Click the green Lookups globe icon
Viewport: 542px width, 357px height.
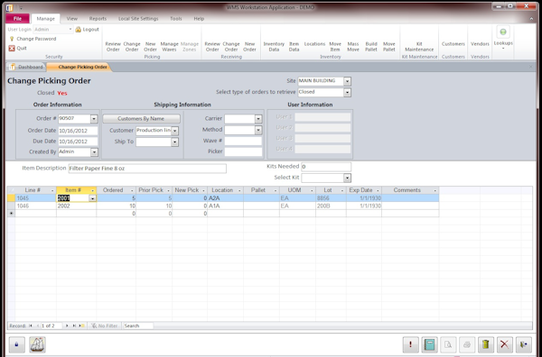pyautogui.click(x=503, y=32)
